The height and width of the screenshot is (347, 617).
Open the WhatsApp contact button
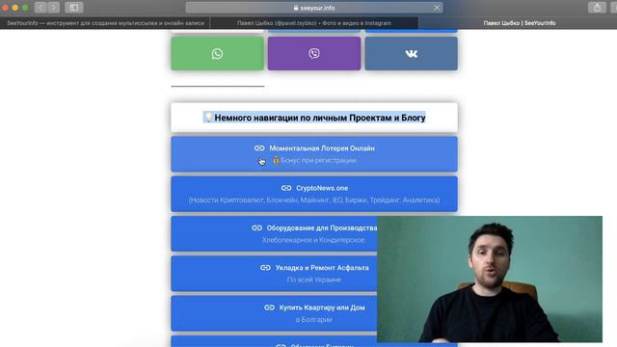click(x=217, y=54)
